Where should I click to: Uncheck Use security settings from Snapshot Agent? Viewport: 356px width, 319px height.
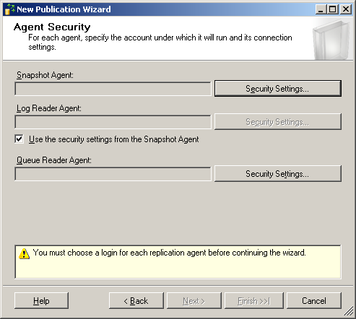[x=19, y=139]
